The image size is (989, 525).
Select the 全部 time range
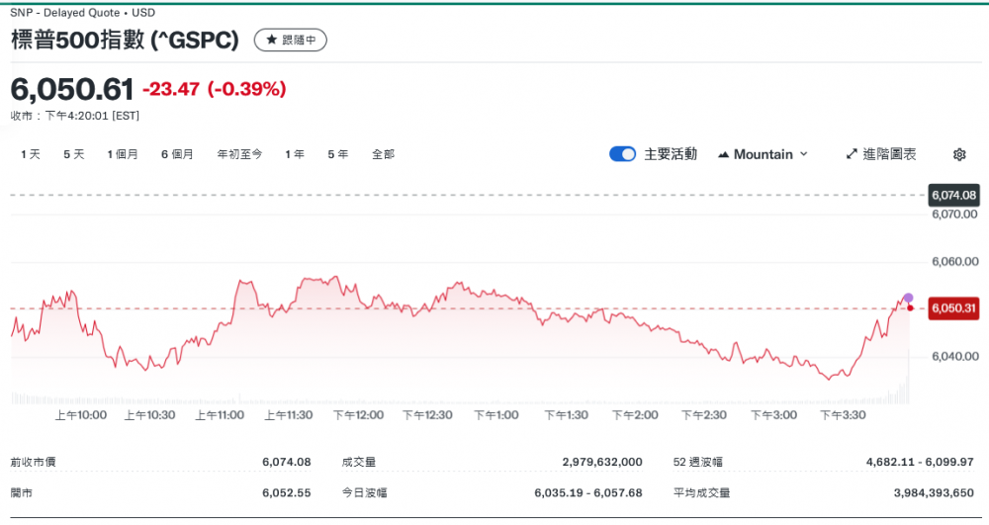[383, 154]
